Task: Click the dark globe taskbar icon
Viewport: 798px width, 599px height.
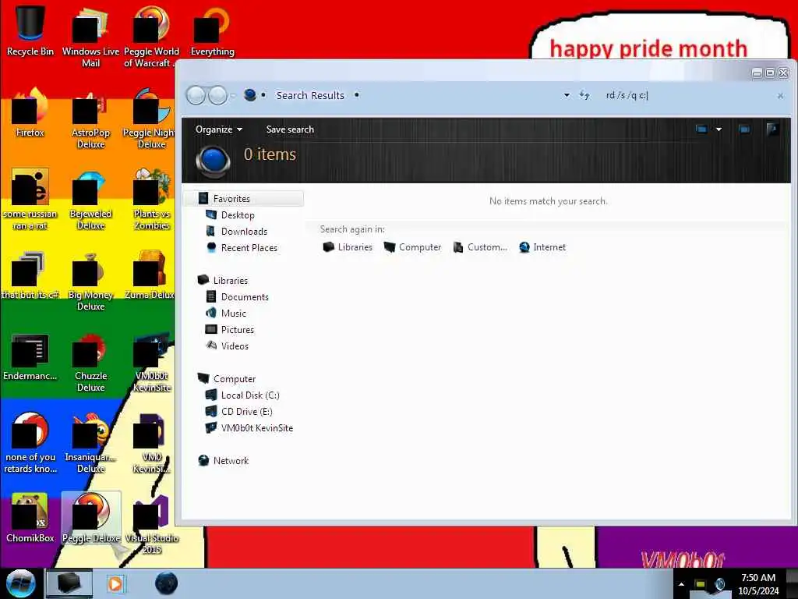Action: coord(166,583)
